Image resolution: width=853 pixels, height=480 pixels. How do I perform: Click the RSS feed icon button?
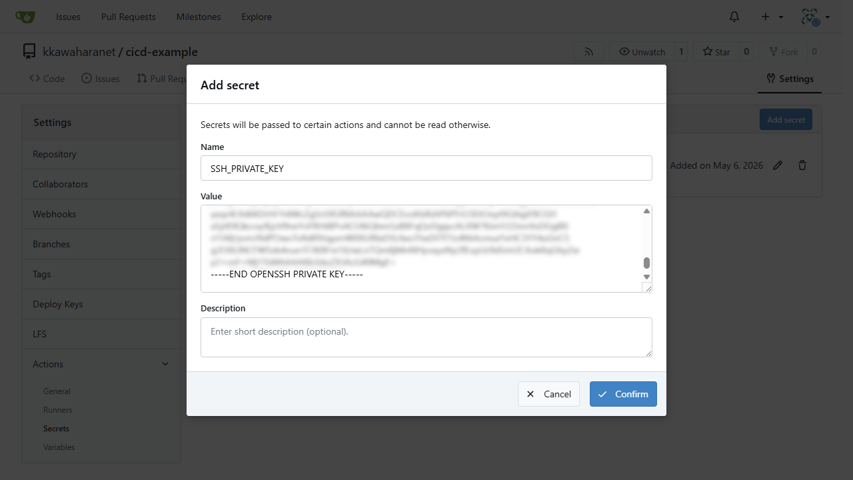pos(589,52)
